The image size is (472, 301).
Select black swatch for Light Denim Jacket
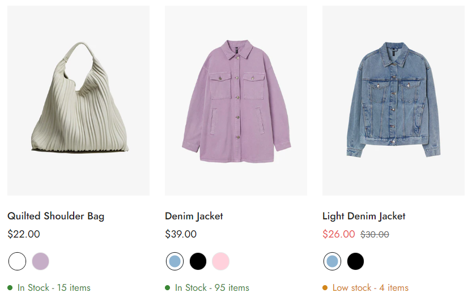click(x=355, y=261)
